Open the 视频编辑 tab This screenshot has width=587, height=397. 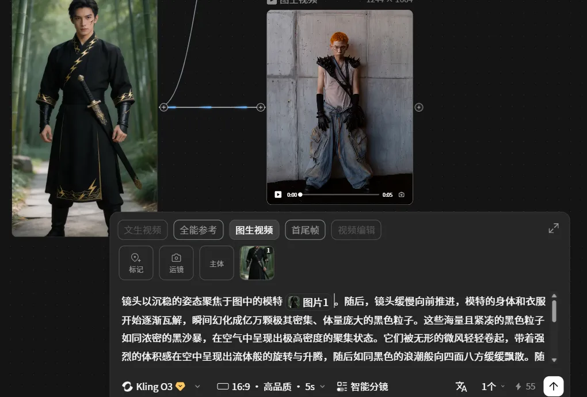coord(356,230)
